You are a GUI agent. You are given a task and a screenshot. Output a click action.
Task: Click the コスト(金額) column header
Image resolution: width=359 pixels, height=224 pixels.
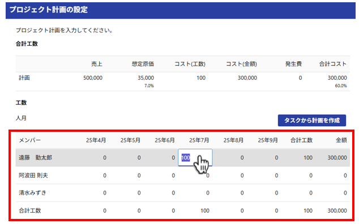pos(241,64)
